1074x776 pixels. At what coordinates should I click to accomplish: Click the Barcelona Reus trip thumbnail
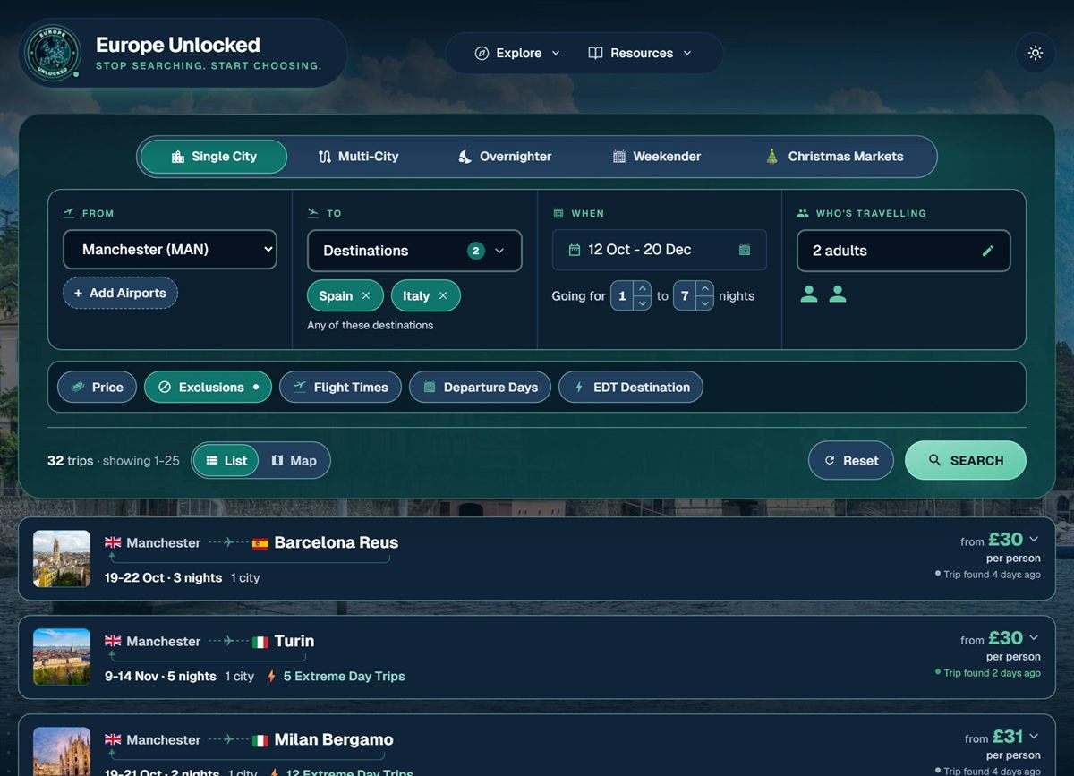tap(62, 559)
